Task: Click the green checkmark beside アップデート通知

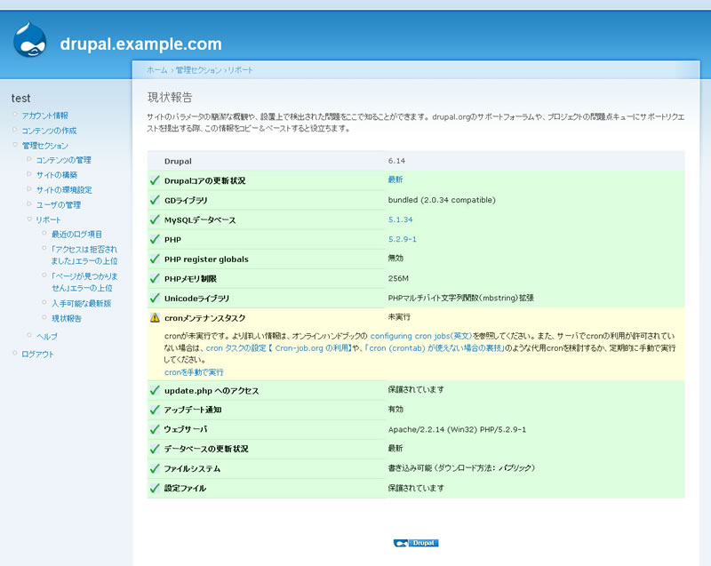Action: (x=155, y=410)
